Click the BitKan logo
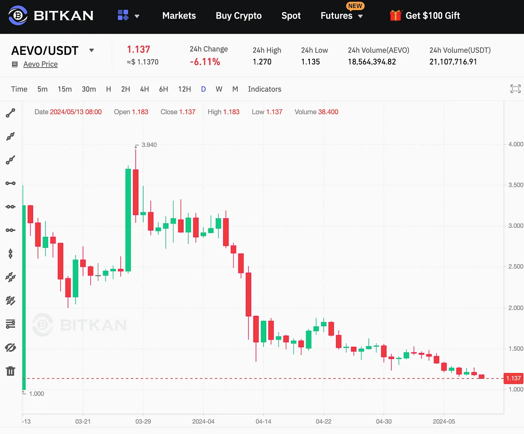Screen dimensions: 524x434 tap(51, 15)
